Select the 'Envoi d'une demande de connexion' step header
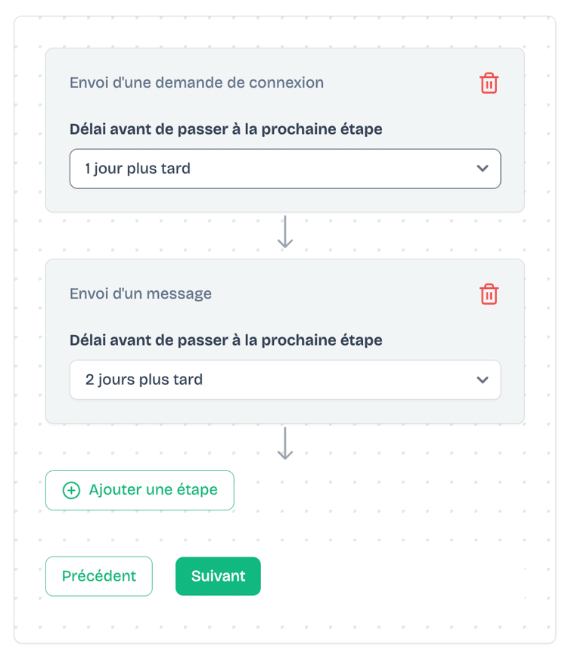This screenshot has width=581, height=670. pos(197,82)
